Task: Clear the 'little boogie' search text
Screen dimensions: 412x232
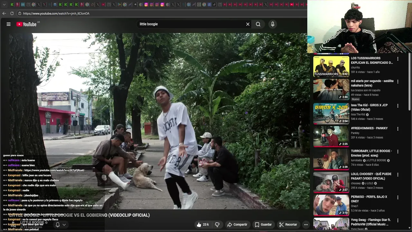Action: [248, 24]
